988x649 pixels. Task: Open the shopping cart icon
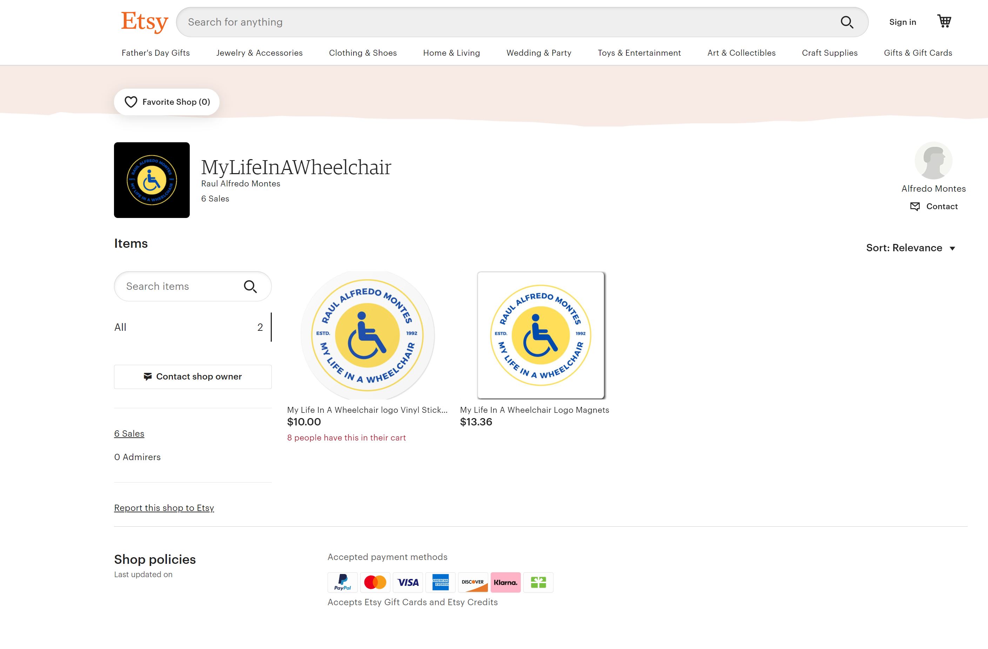click(x=944, y=21)
